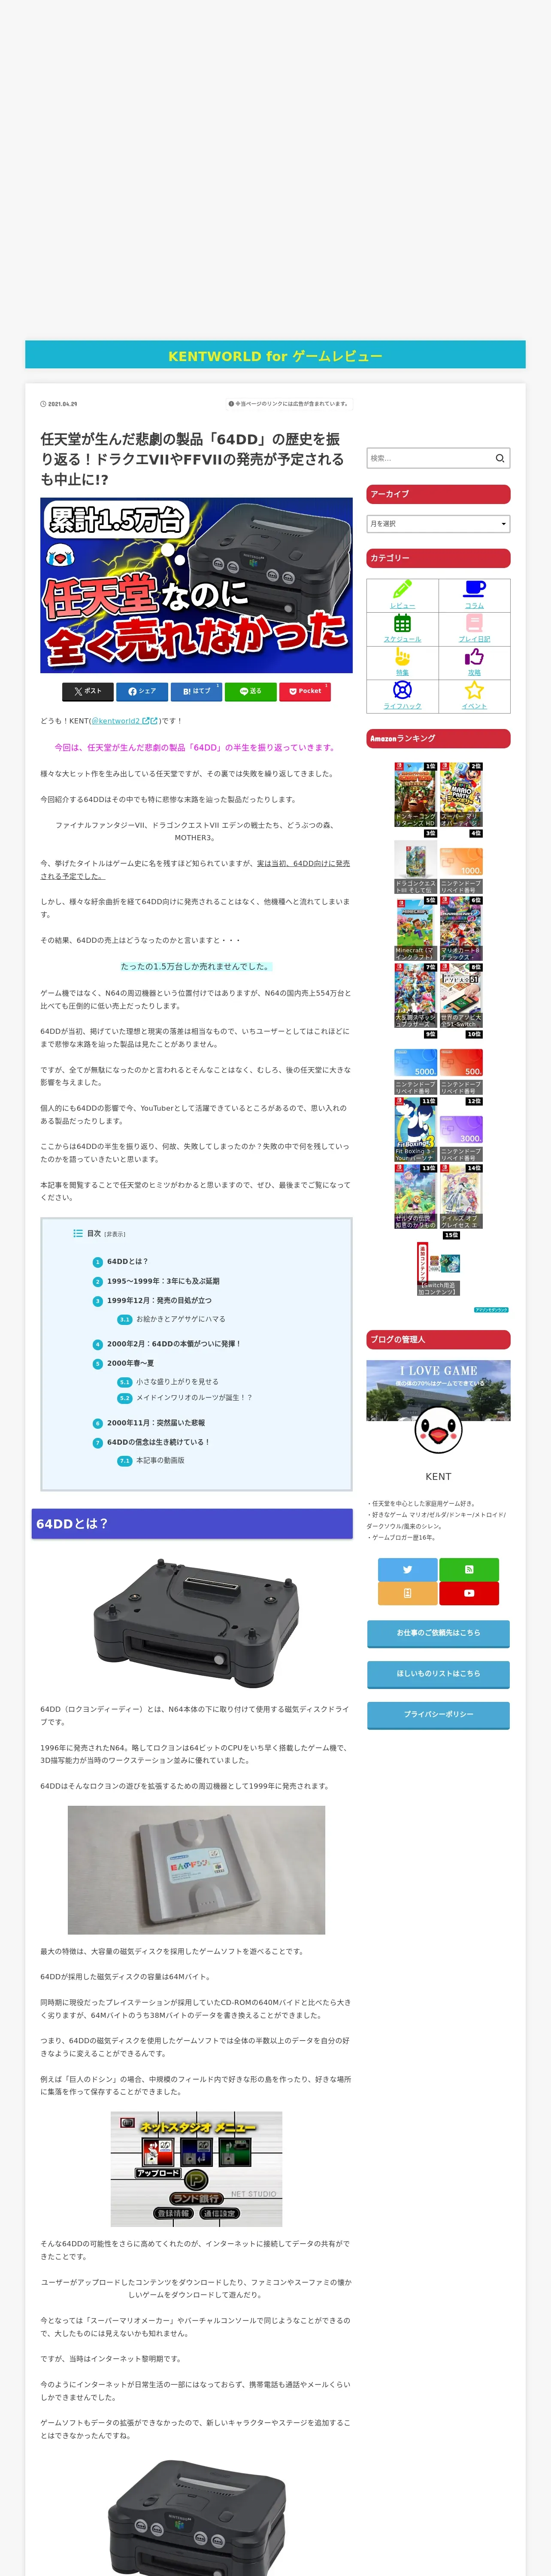Image resolution: width=551 pixels, height=2576 pixels.
Task: Click the Amazonランキング sidebar heading
Action: pos(438,738)
